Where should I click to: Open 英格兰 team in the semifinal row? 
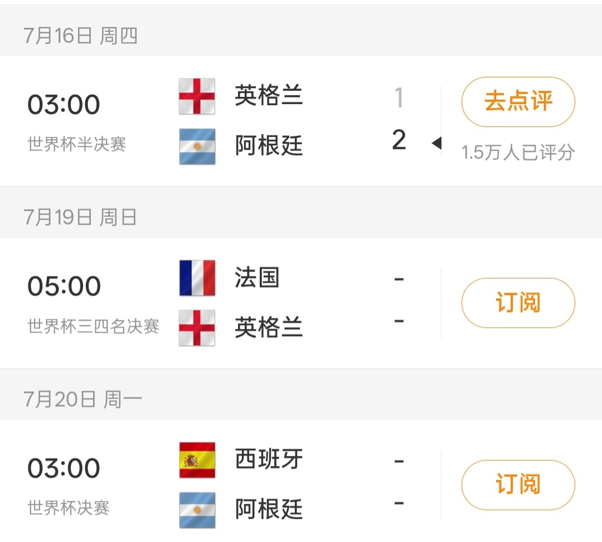[269, 96]
